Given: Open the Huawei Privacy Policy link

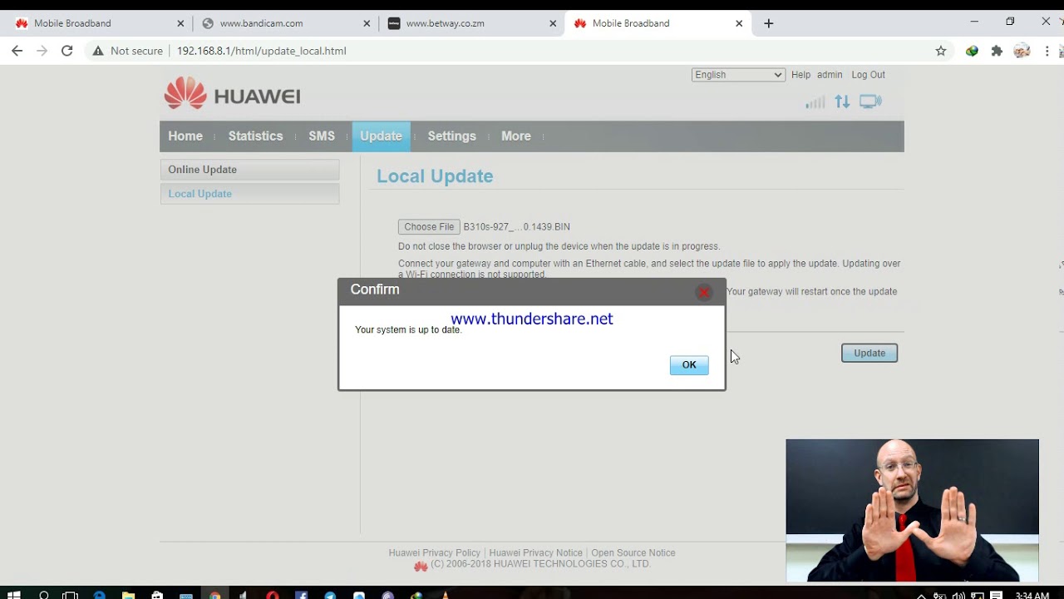Looking at the screenshot, I should (x=434, y=553).
